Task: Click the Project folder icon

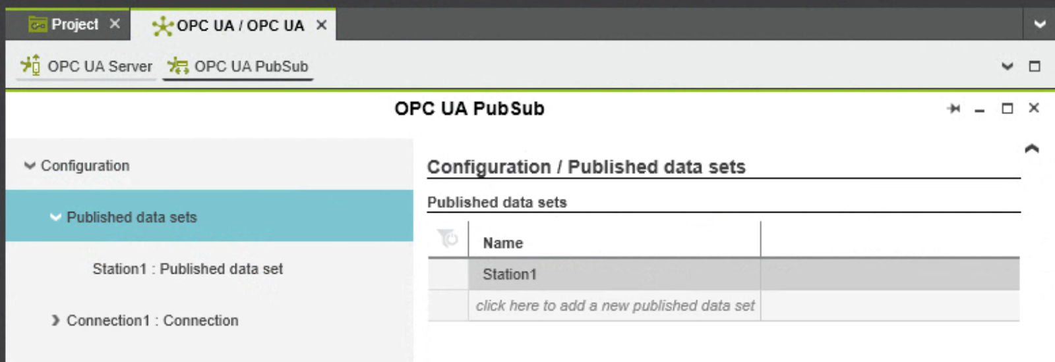Action: click(38, 24)
